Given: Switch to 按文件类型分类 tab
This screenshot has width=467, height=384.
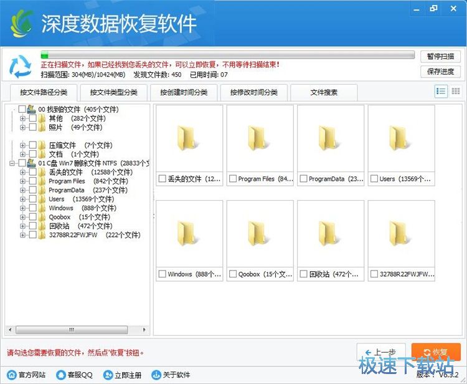Looking at the screenshot, I should pyautogui.click(x=113, y=93).
